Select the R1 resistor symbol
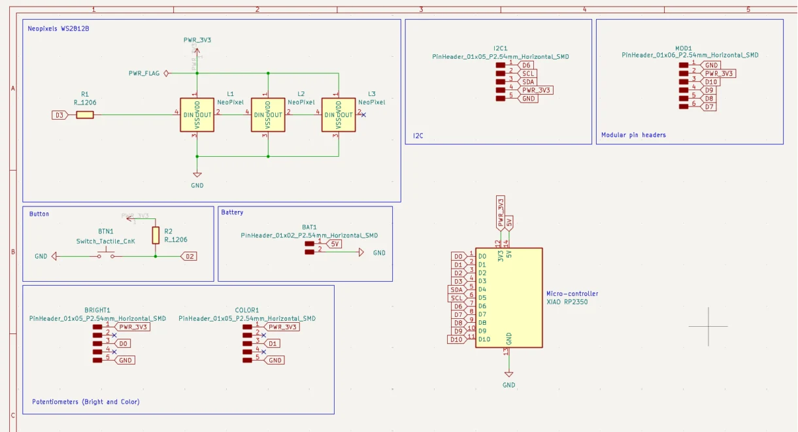 84,114
